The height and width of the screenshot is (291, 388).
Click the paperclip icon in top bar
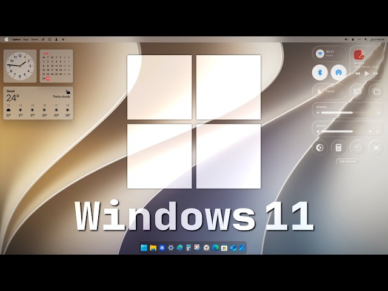[43, 39]
